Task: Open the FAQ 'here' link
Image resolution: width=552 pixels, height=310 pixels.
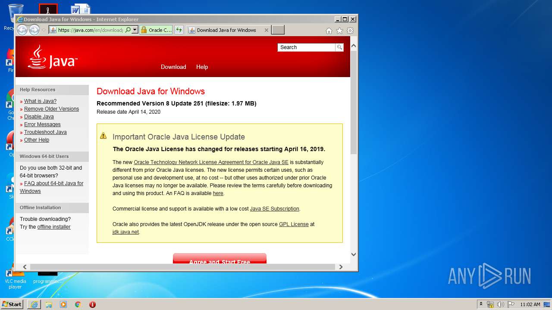Action: [x=218, y=193]
